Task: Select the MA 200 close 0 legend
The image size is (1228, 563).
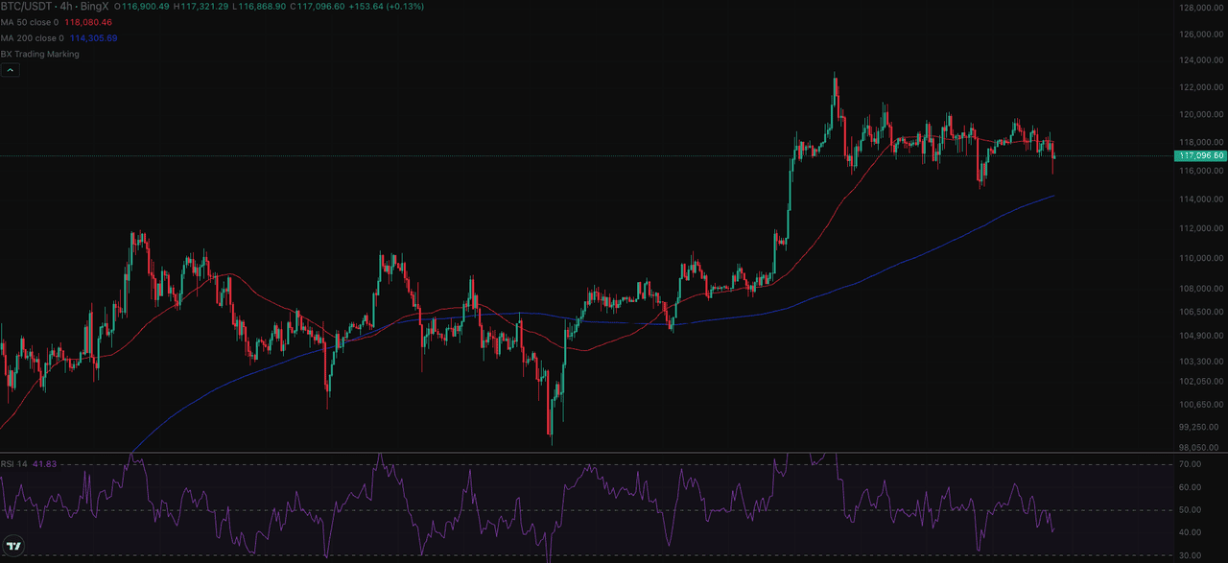Action: (x=32, y=38)
